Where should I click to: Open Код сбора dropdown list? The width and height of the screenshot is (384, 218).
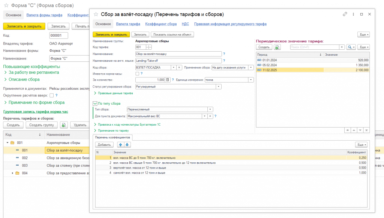[x=173, y=67]
